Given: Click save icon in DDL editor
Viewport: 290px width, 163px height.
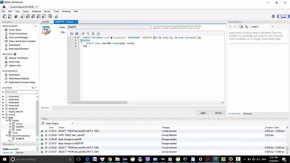Looking at the screenshot, I should coord(77,34).
